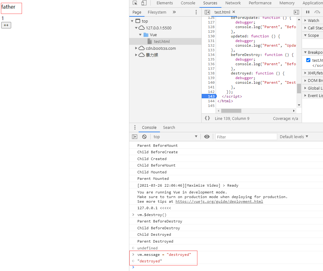Expand the 暴力猴 tree node
Image resolution: width=323 pixels, height=271 pixels.
[136, 55]
